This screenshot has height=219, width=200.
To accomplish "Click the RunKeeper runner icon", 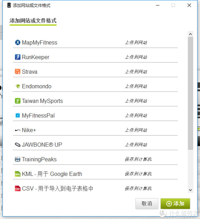I will [18, 57].
